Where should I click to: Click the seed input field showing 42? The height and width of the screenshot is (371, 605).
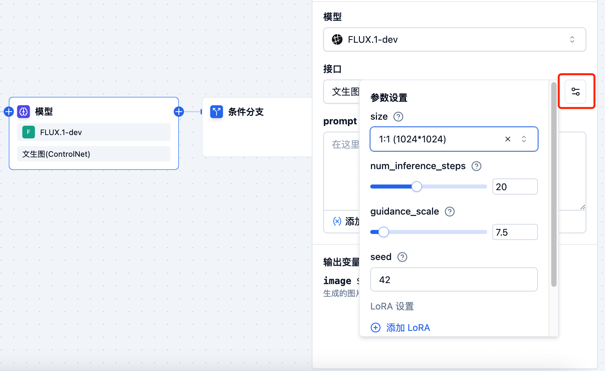tap(453, 280)
